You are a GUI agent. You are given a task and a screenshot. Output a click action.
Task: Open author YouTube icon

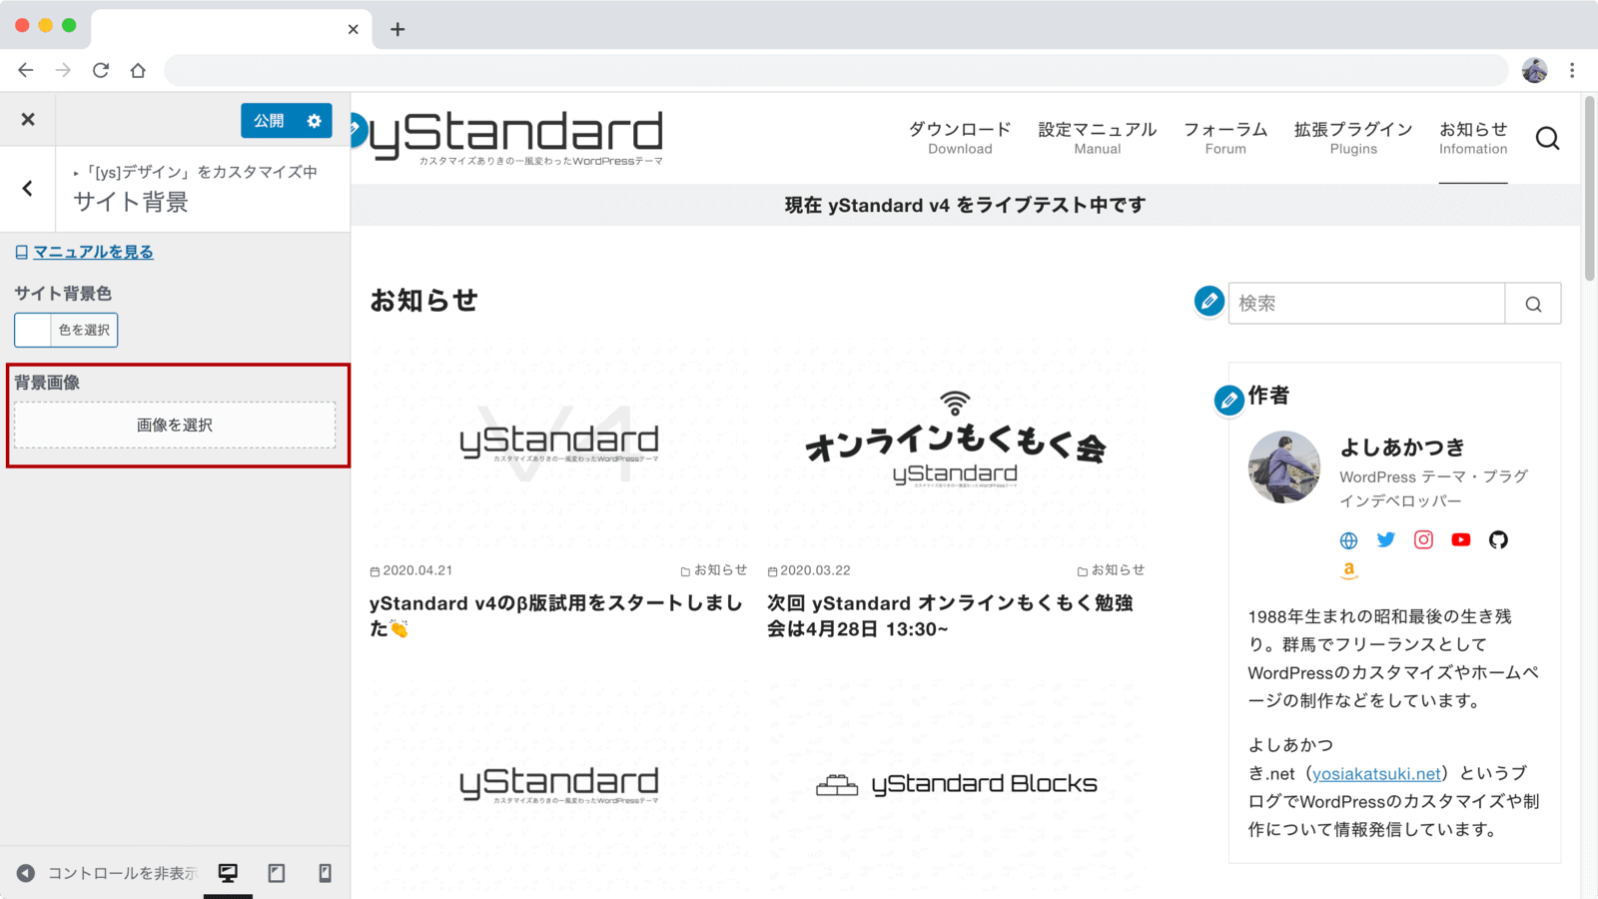pyautogui.click(x=1461, y=540)
